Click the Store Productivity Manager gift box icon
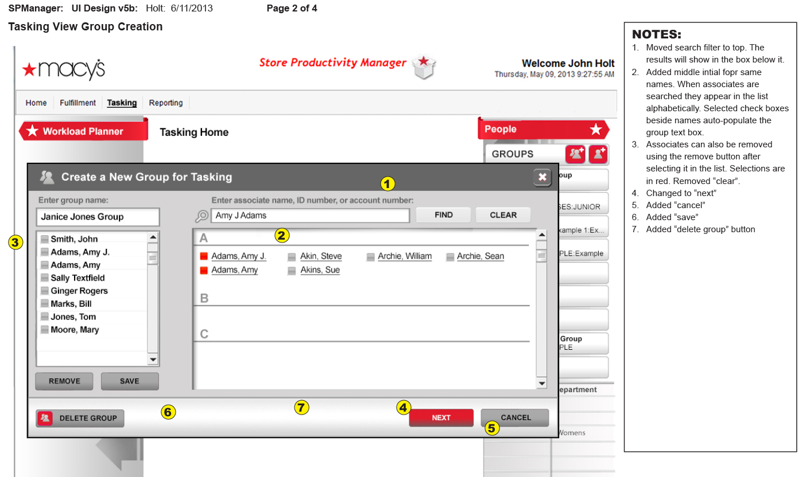810x477 pixels. [x=424, y=66]
